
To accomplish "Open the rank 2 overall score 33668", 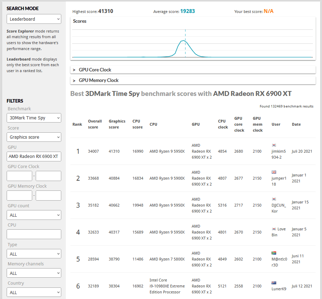I will click(93, 178).
